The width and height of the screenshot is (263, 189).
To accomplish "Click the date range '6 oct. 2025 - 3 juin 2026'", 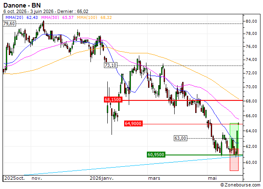I will tap(28, 12).
